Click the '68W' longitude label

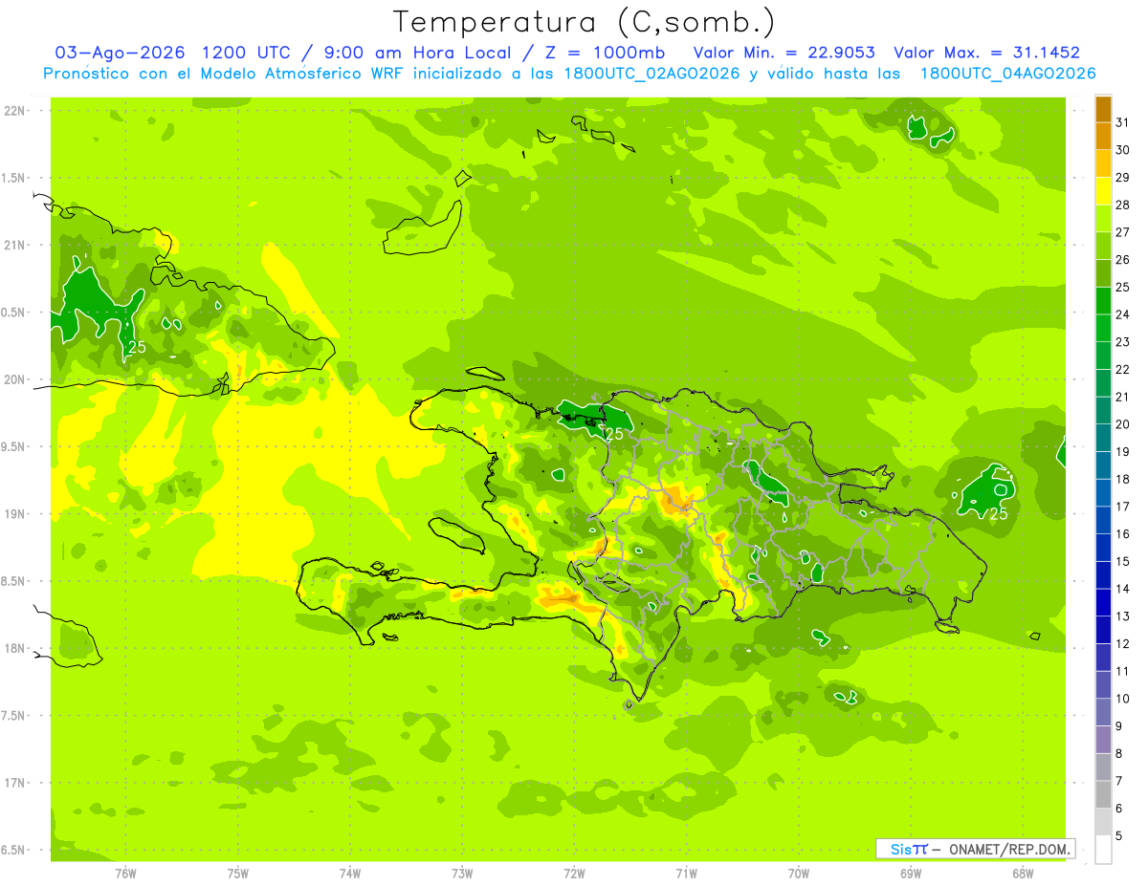[1023, 874]
